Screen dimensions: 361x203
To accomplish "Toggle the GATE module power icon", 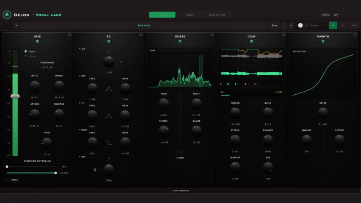I will (37, 41).
